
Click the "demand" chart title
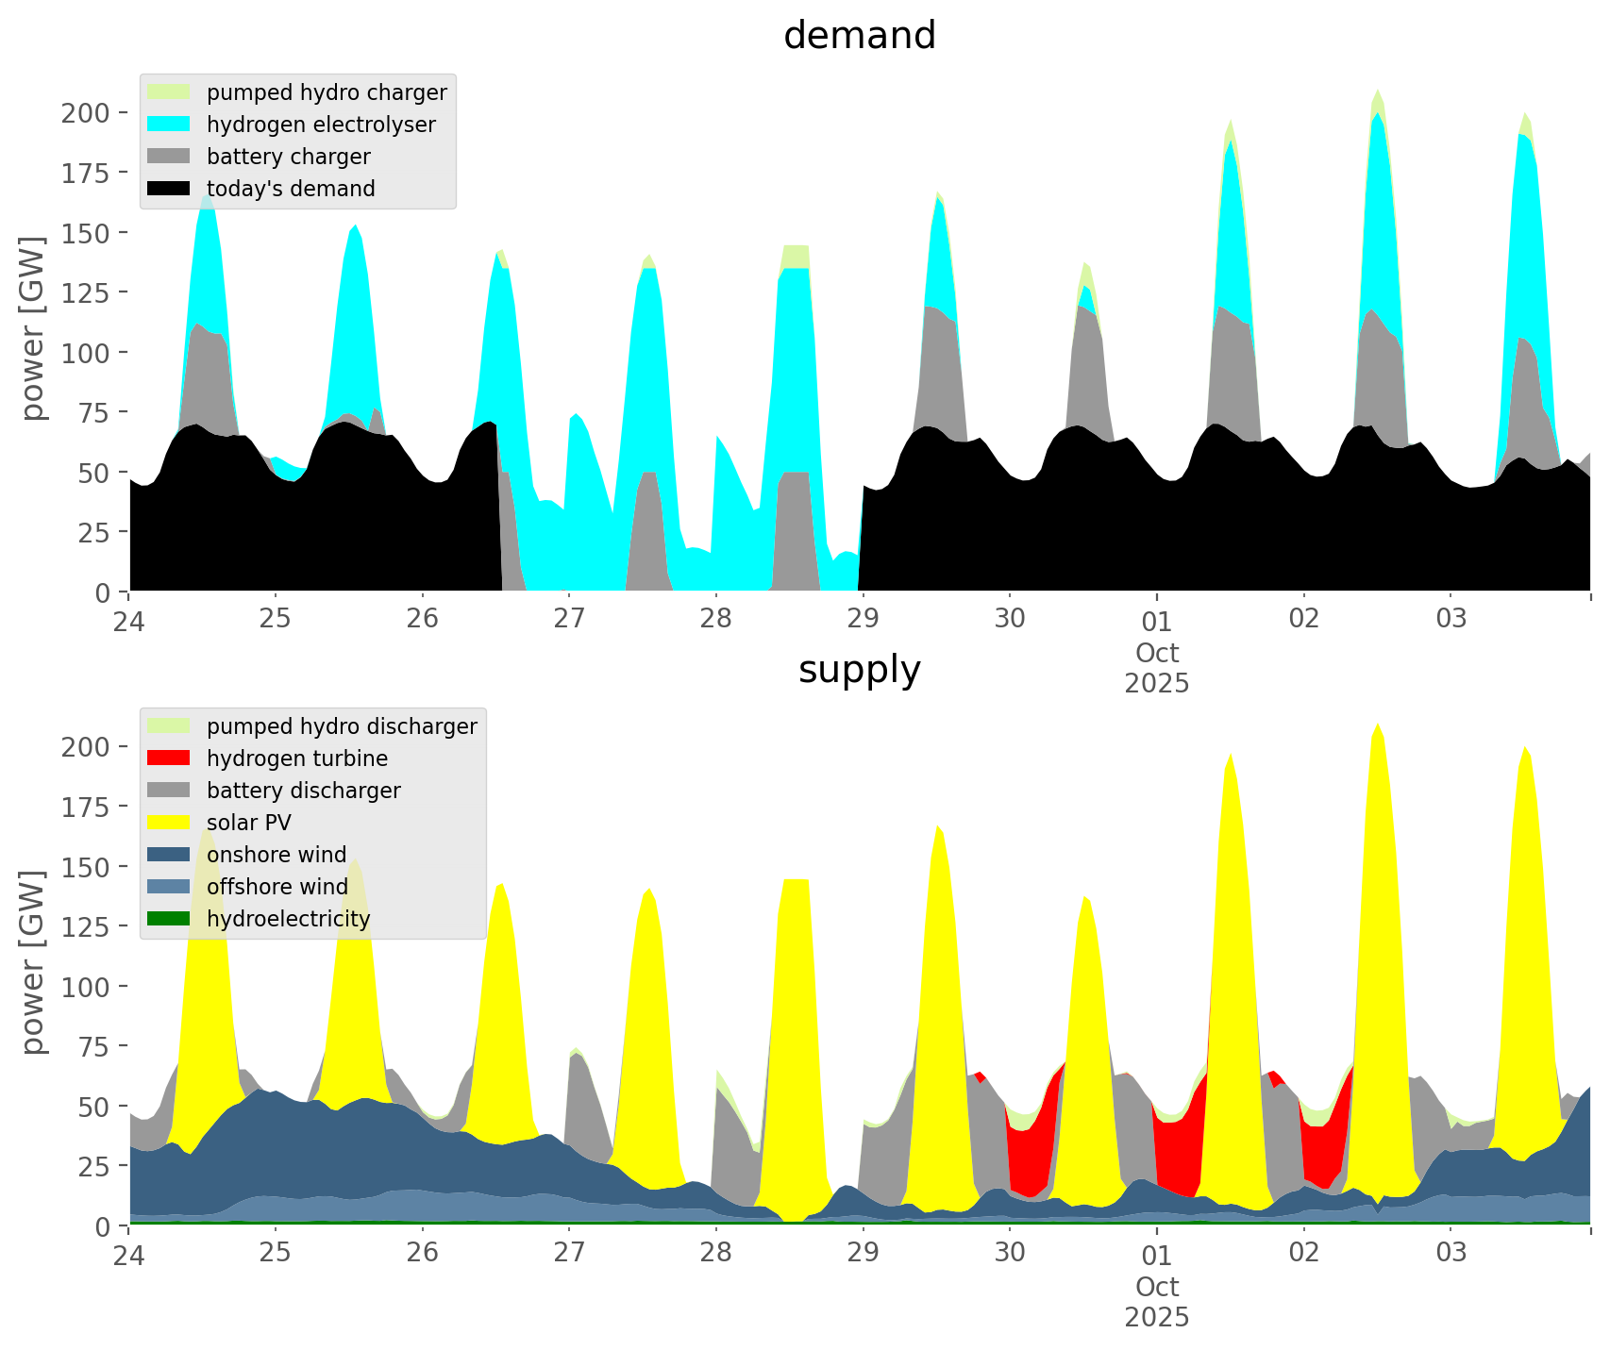click(x=859, y=36)
